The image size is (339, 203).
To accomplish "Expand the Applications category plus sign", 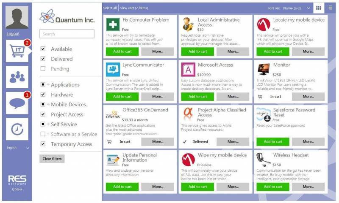I will [x=48, y=84].
